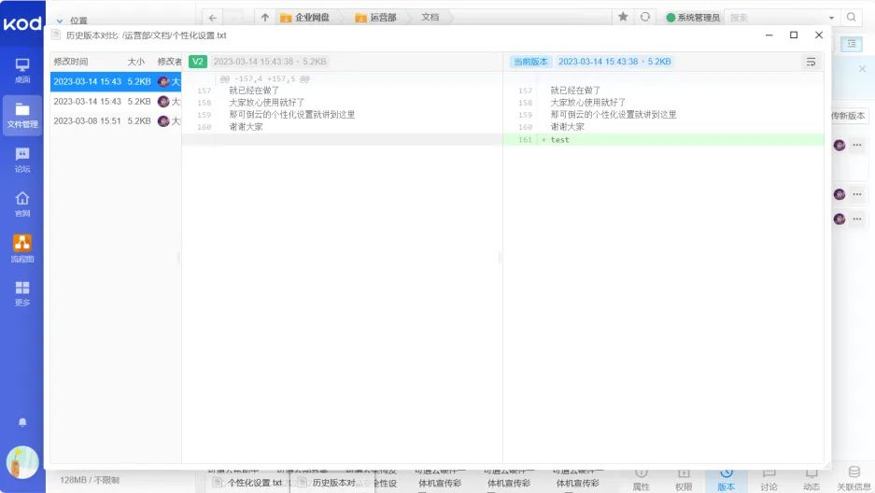Screen dimensions: 875x493
Task: Open the user avatar at sidebar bottom
Action: coord(22,462)
